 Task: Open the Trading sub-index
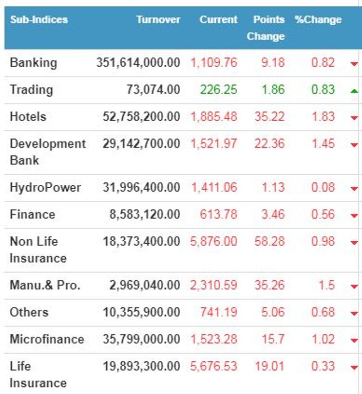pyautogui.click(x=31, y=90)
